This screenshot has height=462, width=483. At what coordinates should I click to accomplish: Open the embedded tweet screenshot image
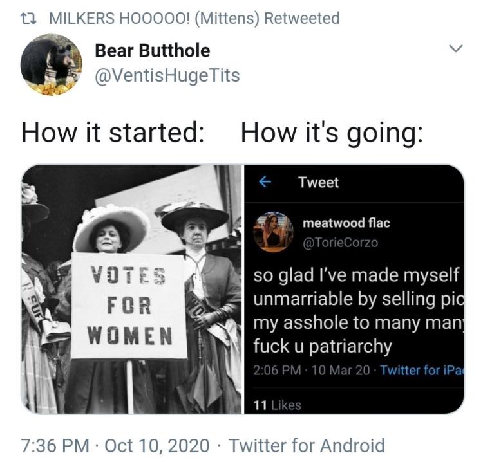point(354,290)
